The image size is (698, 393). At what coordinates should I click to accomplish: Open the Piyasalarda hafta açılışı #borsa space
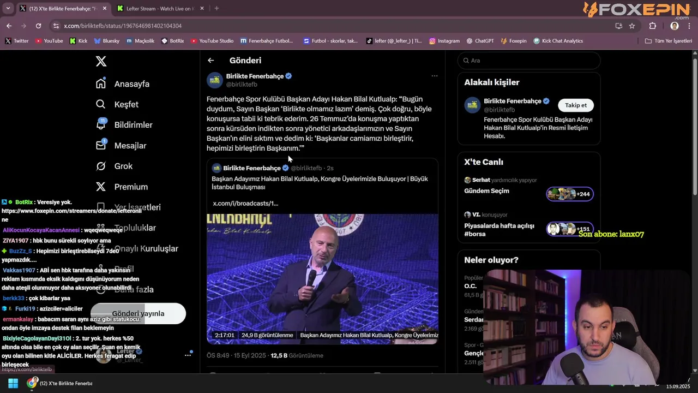pyautogui.click(x=529, y=225)
